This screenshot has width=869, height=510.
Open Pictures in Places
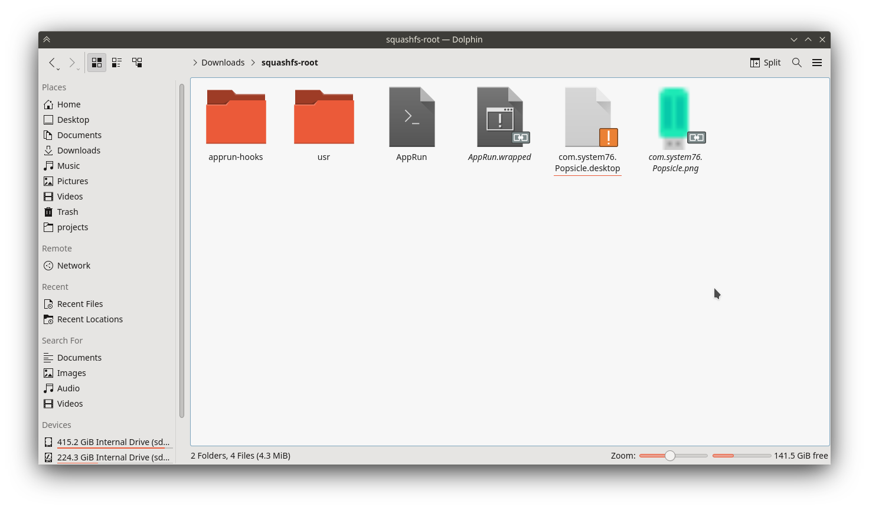(x=108, y=181)
